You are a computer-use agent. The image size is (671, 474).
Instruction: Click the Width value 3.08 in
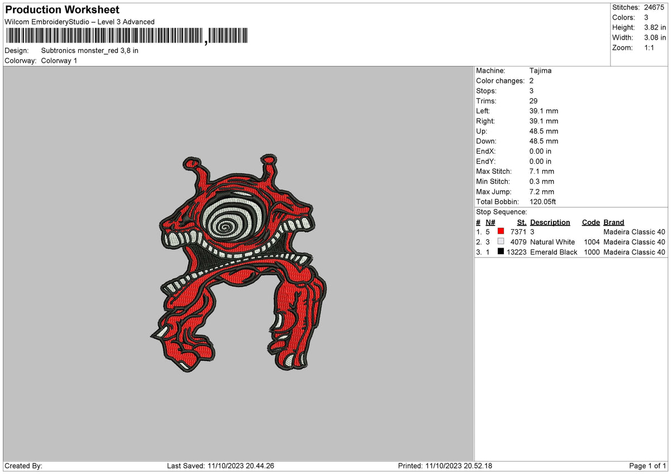pyautogui.click(x=655, y=37)
